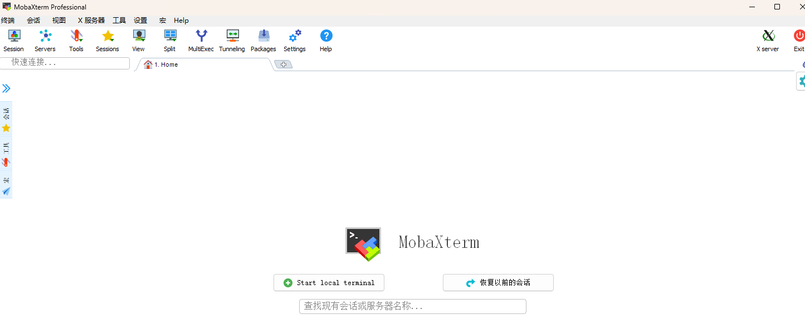Image resolution: width=805 pixels, height=324 pixels.
Task: Click the Packages toolbar icon
Action: coord(264,41)
